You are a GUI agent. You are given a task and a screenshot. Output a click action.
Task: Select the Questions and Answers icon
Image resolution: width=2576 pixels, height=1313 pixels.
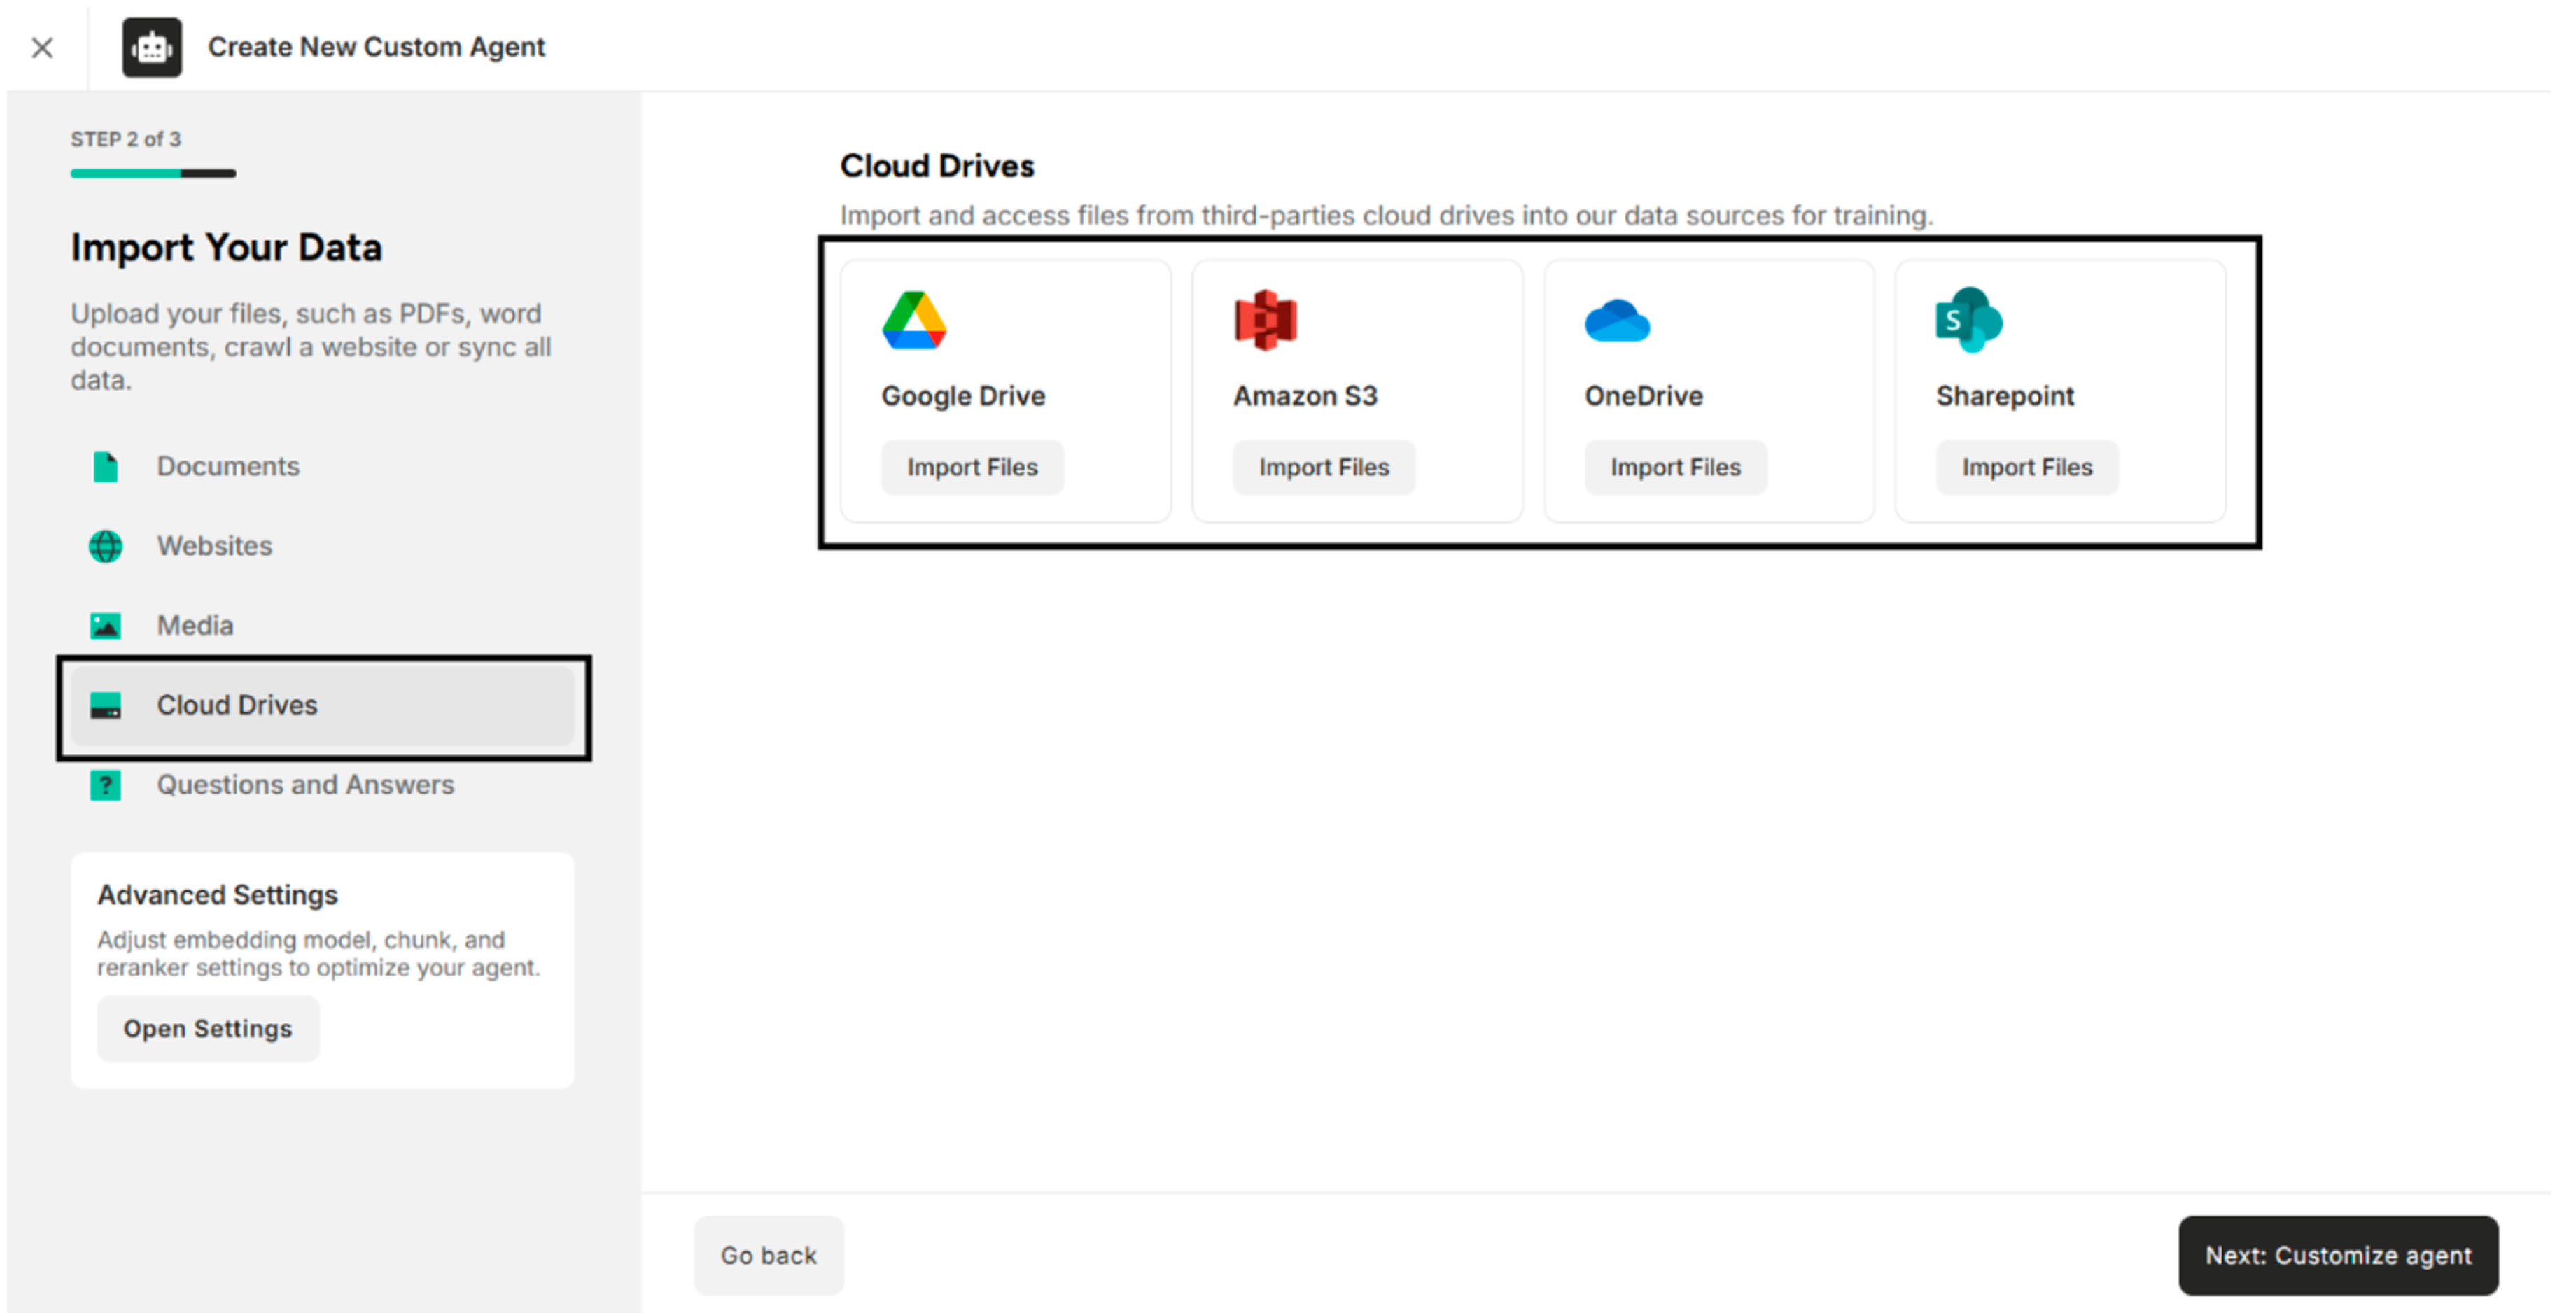coord(106,785)
